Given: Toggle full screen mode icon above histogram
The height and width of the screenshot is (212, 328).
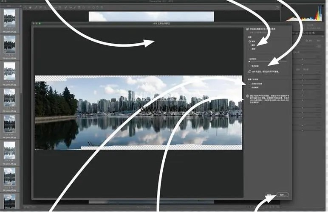Looking at the screenshot, I should pyautogui.click(x=276, y=8).
